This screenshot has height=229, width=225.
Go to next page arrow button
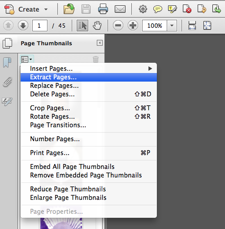tap(23, 26)
